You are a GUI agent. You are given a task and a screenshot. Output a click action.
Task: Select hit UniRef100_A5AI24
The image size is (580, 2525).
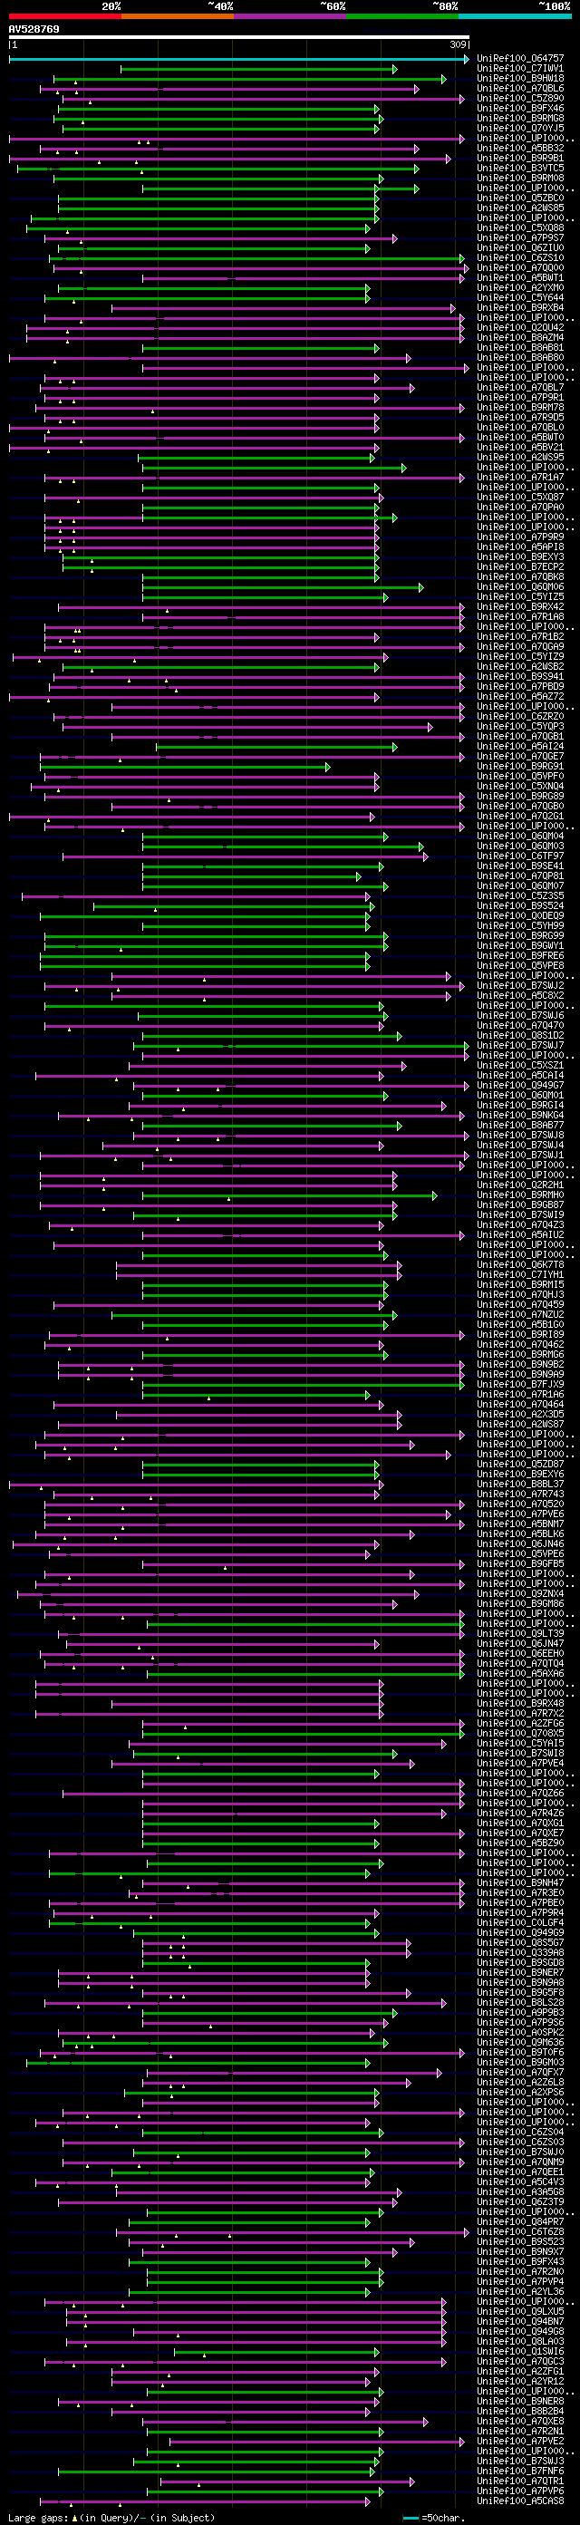coord(520,747)
